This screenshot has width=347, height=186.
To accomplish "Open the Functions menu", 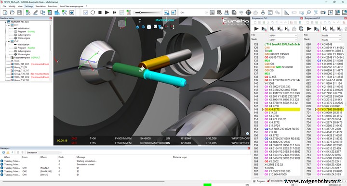I will [53, 6].
